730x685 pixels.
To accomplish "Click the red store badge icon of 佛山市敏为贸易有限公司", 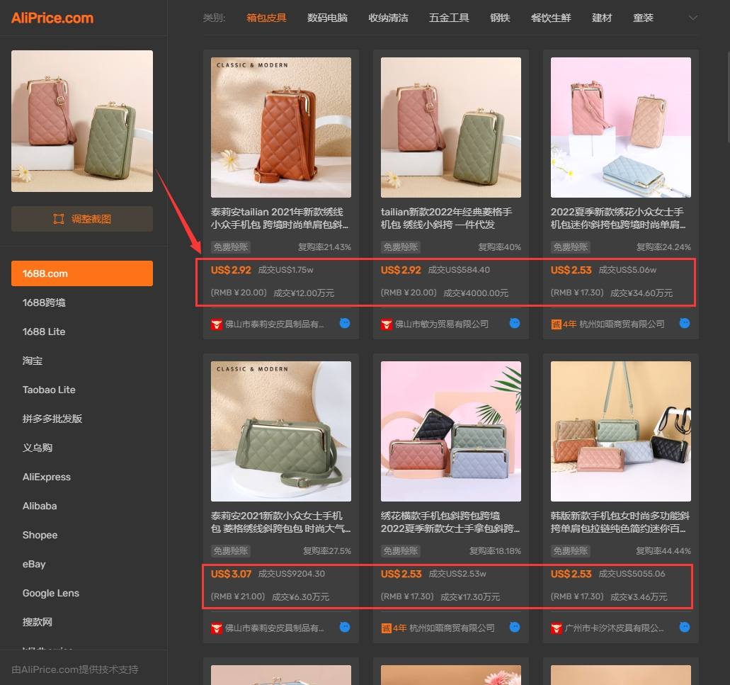I will click(387, 324).
